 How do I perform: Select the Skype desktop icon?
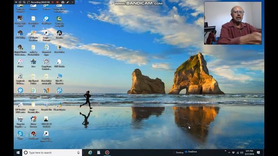[x=20, y=135]
